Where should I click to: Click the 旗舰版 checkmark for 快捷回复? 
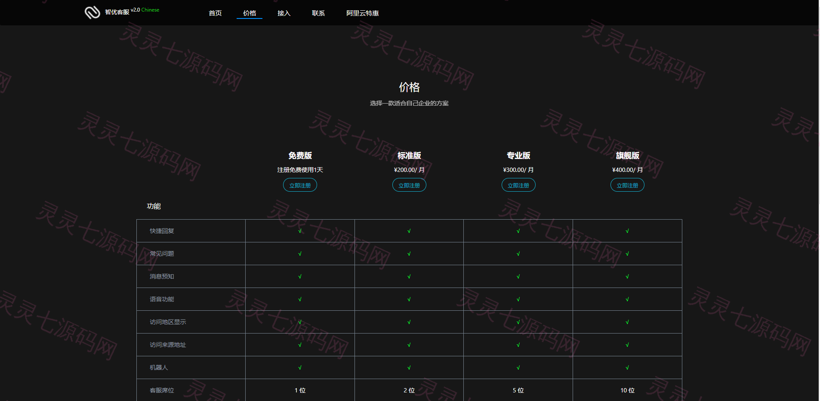click(x=627, y=231)
